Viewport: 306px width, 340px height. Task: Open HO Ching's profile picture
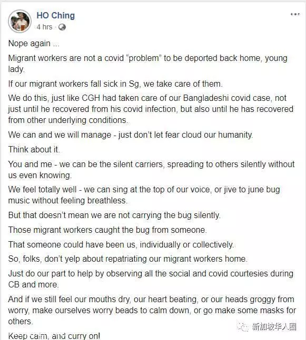20,21
